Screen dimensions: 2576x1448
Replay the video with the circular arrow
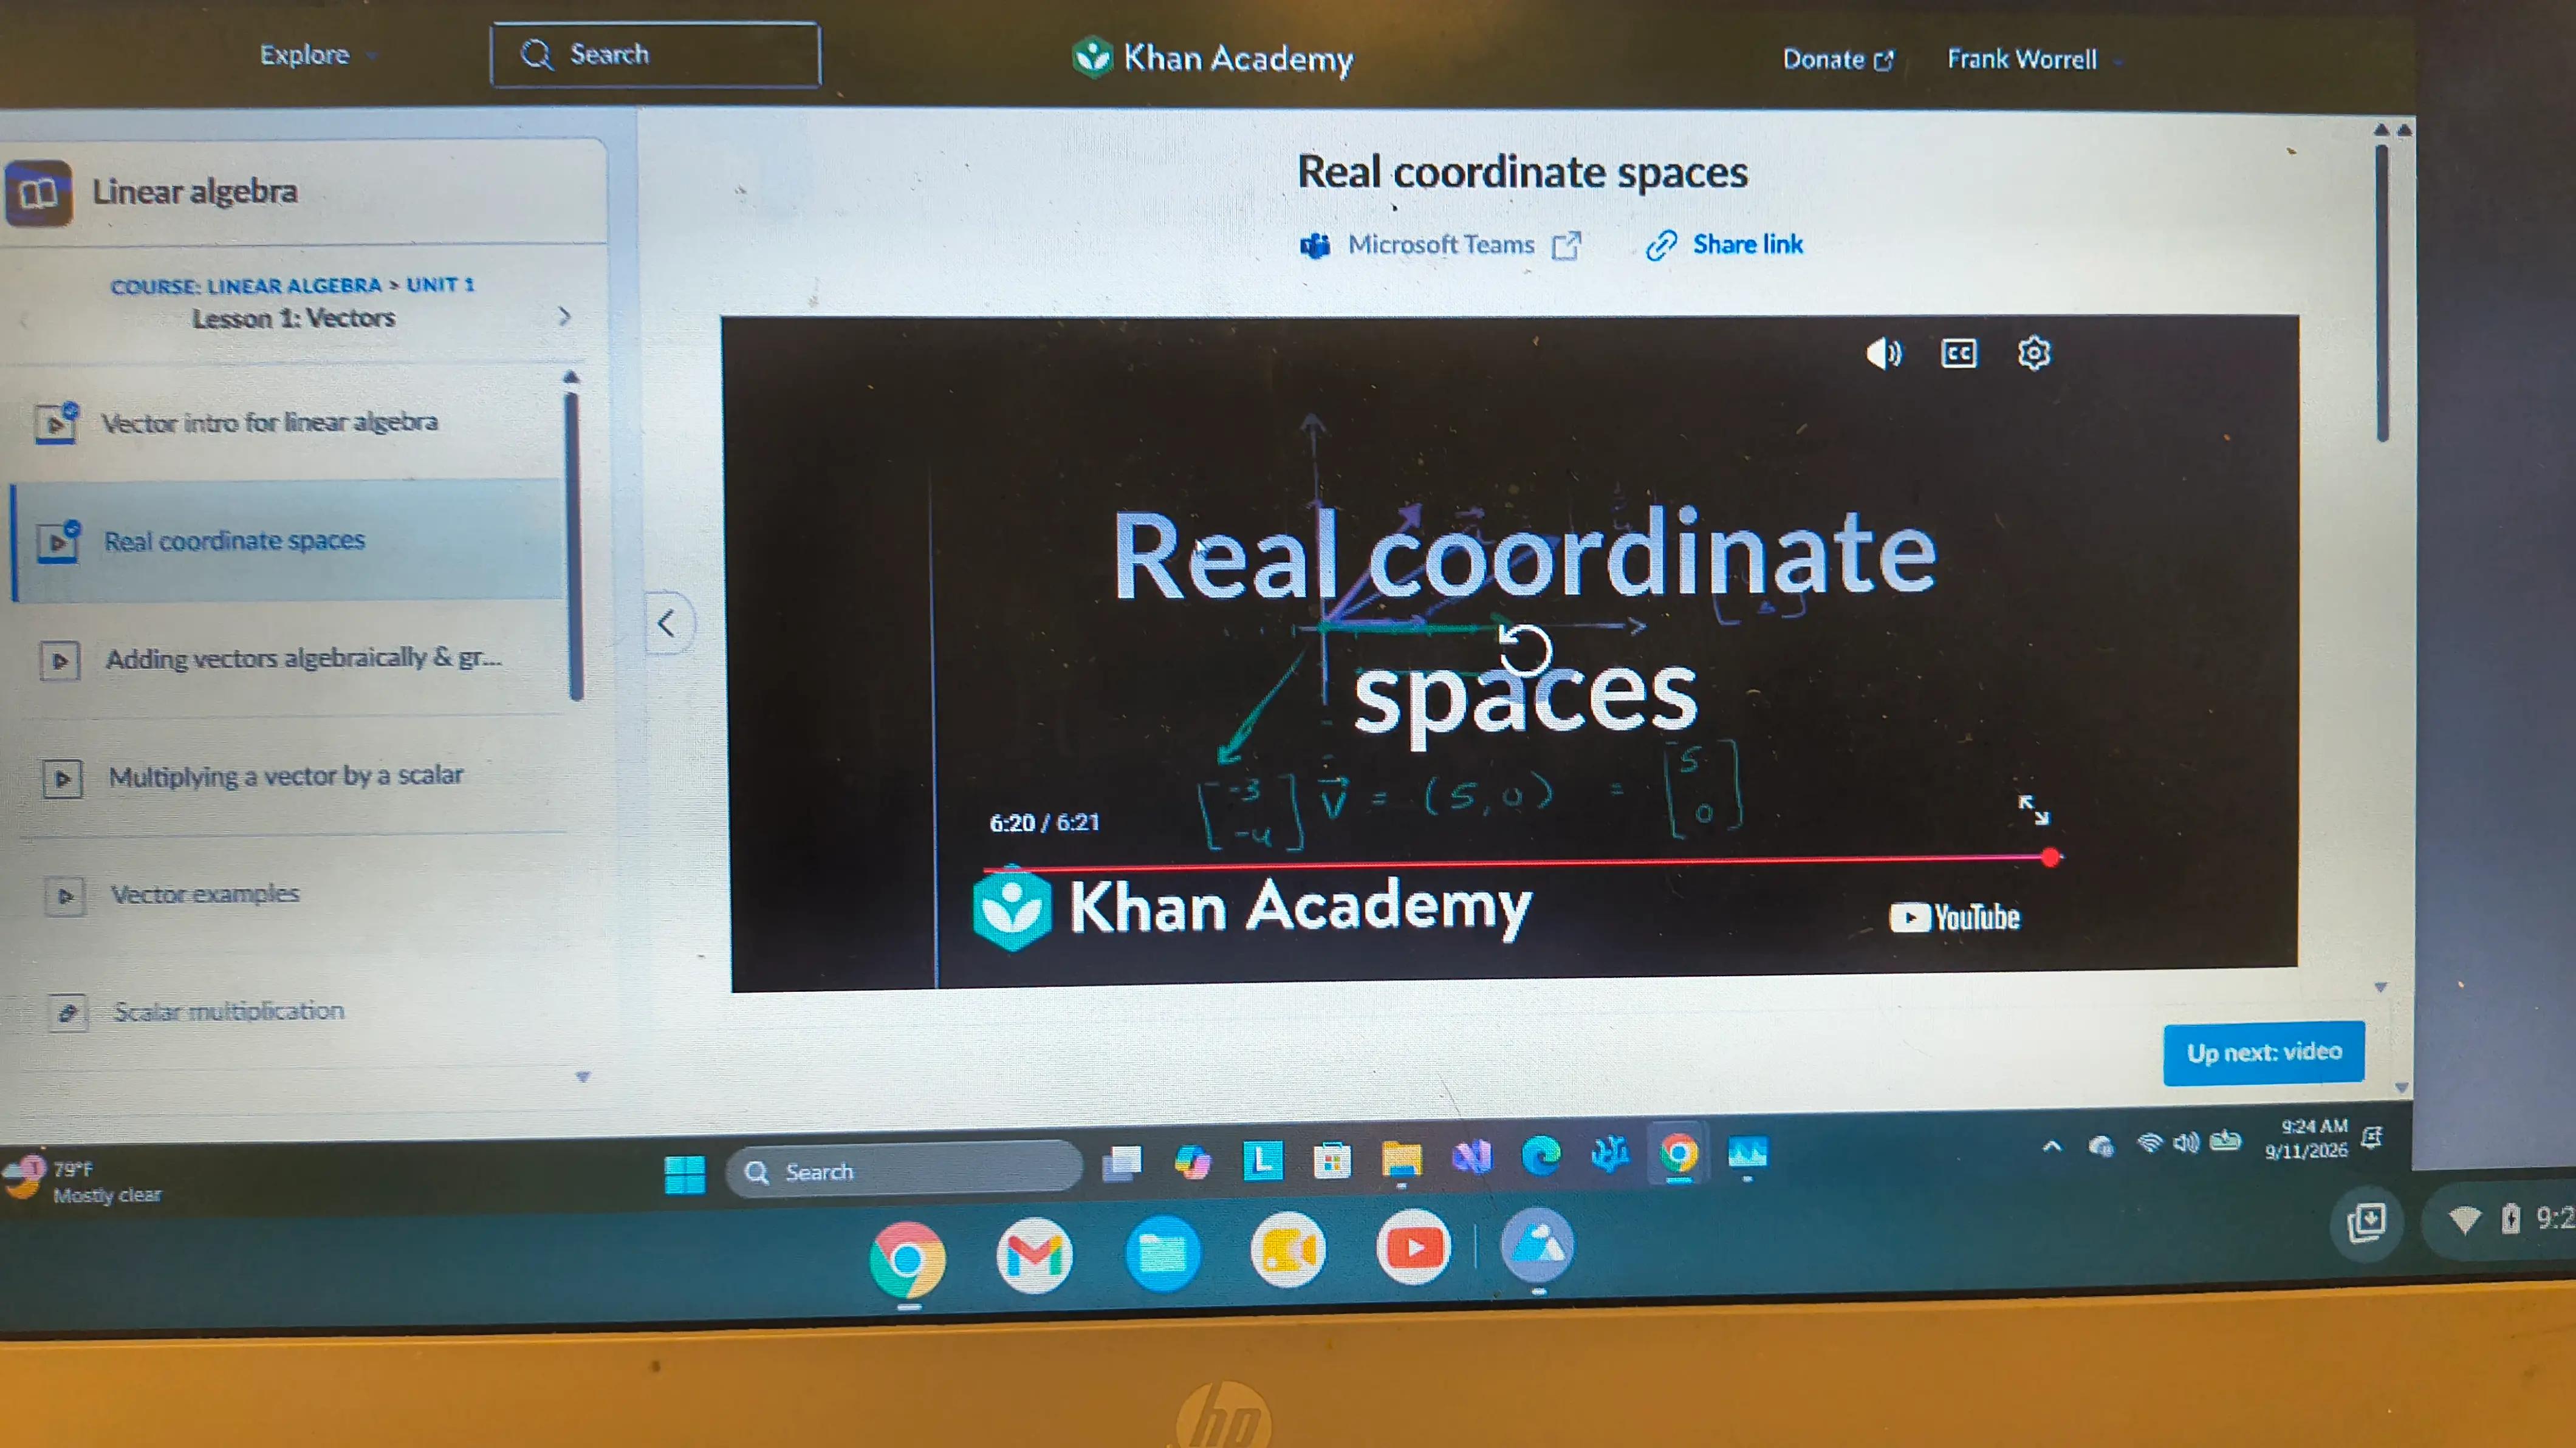(1524, 650)
